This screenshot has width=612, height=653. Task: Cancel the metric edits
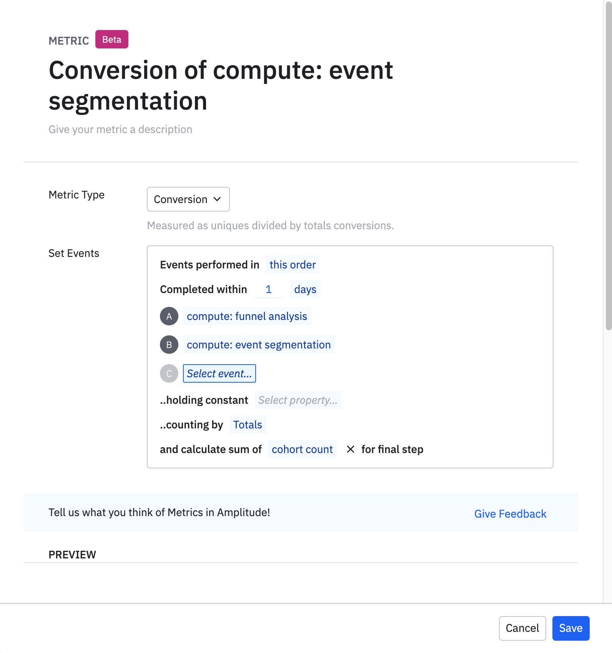522,628
